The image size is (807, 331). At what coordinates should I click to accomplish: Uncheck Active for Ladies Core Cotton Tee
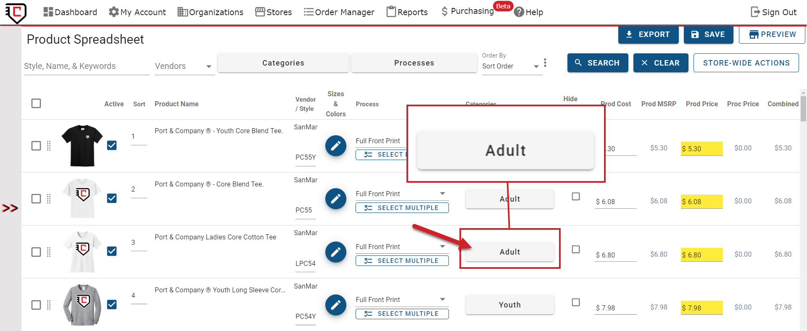112,251
